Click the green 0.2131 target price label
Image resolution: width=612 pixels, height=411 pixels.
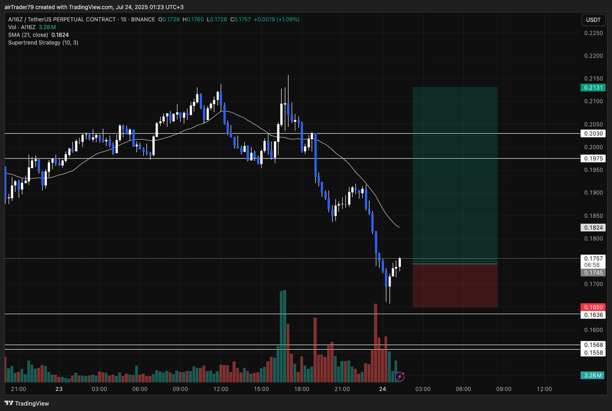coord(593,88)
